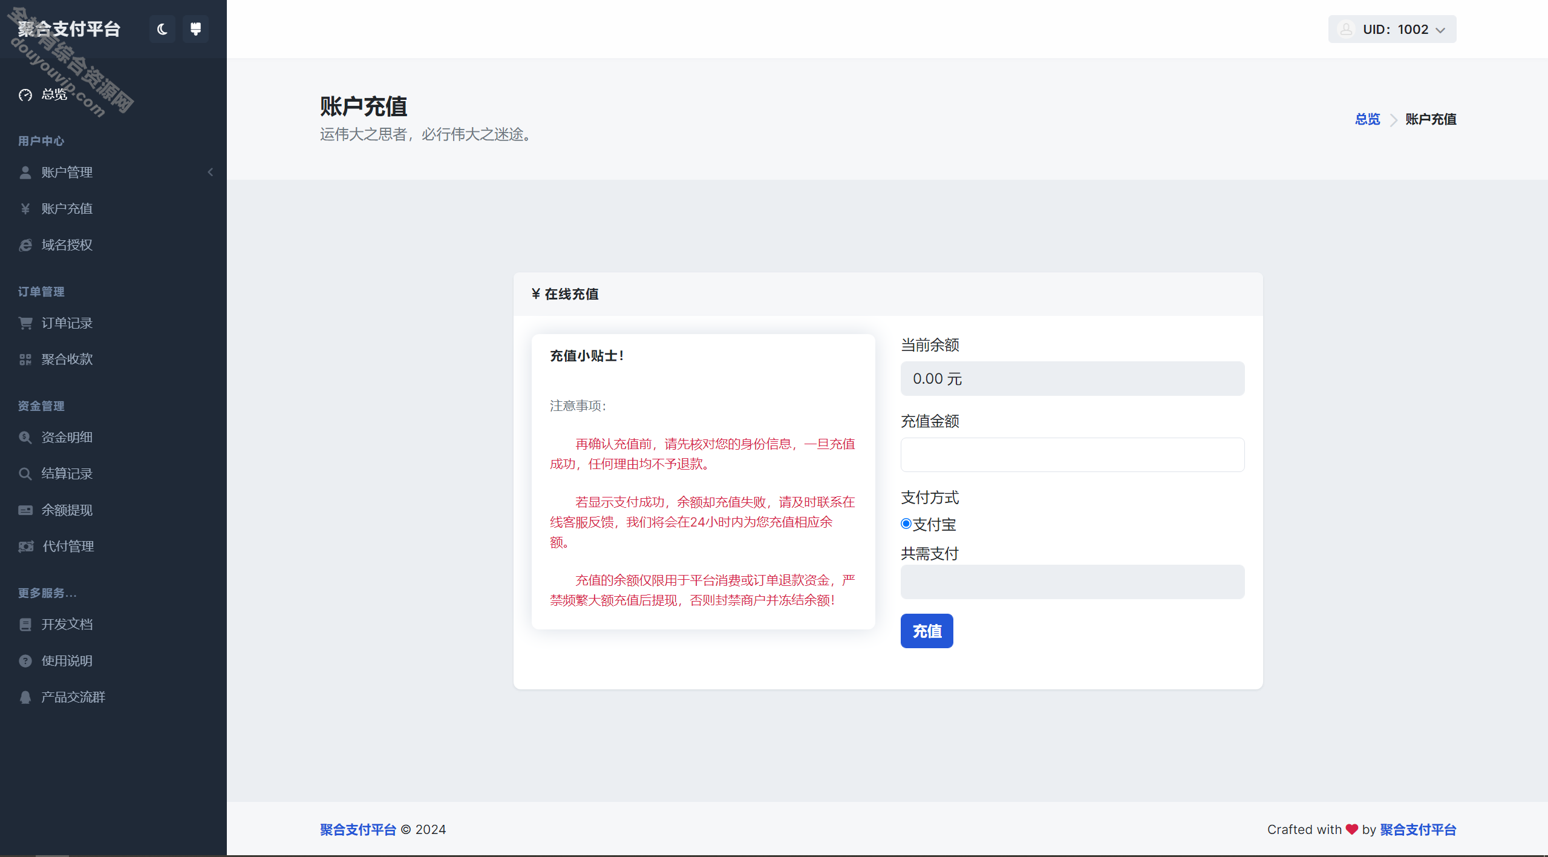
Task: Click the 更多服务... section label
Action: point(47,593)
